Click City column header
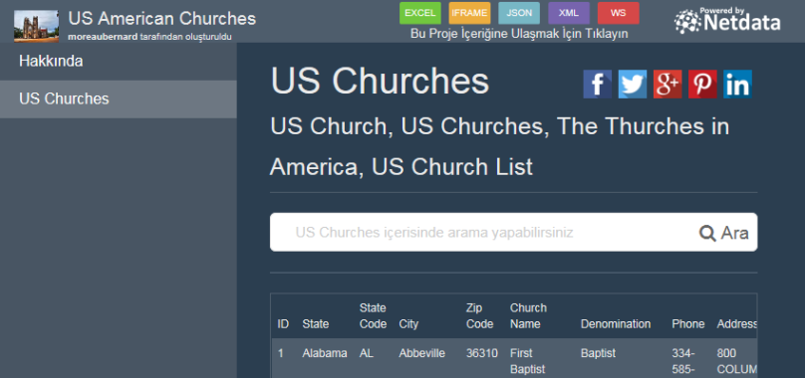The height and width of the screenshot is (378, 805). click(x=408, y=324)
